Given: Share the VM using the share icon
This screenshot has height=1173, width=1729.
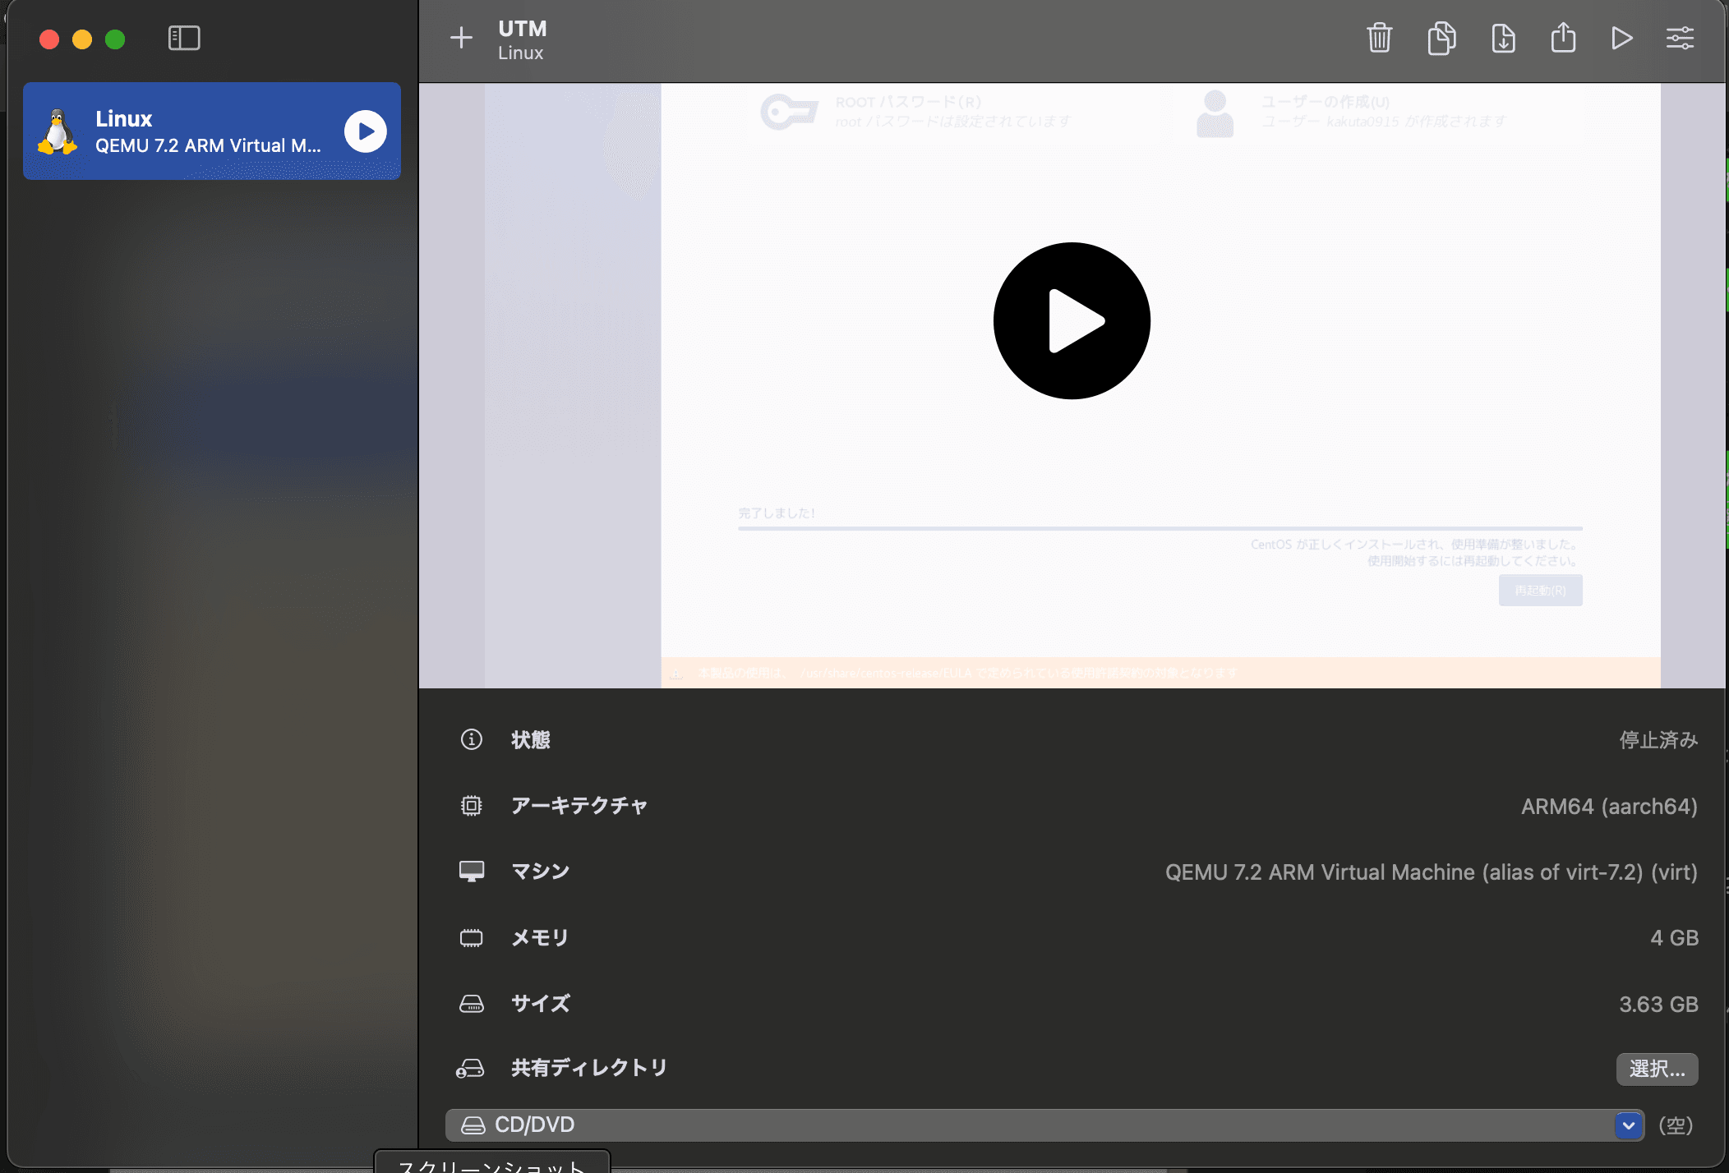Looking at the screenshot, I should (x=1563, y=38).
